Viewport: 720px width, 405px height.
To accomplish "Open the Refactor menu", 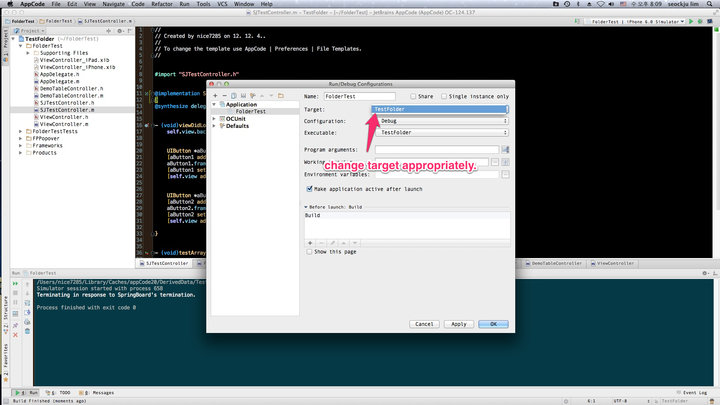I will (162, 4).
